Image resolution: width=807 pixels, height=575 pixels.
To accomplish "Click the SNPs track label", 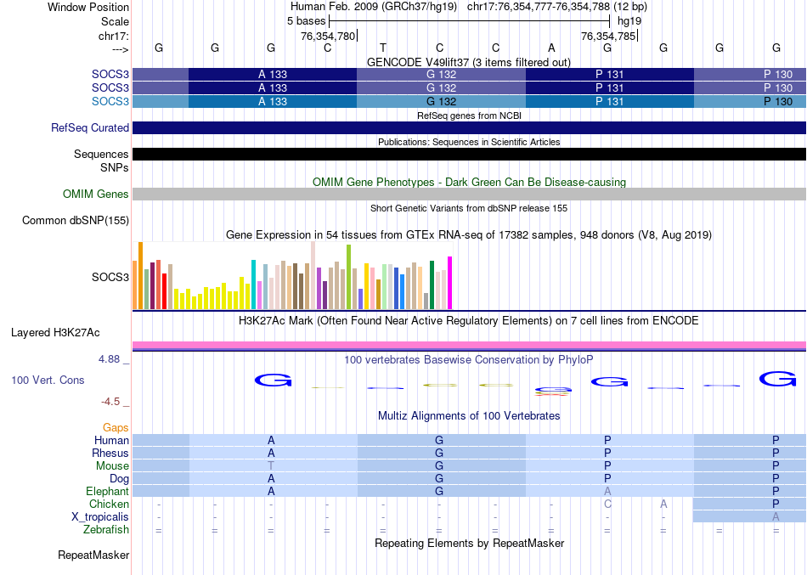I will click(x=115, y=168).
